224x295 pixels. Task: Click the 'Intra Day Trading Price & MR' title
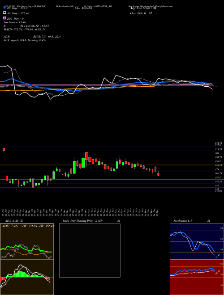pos(82,221)
